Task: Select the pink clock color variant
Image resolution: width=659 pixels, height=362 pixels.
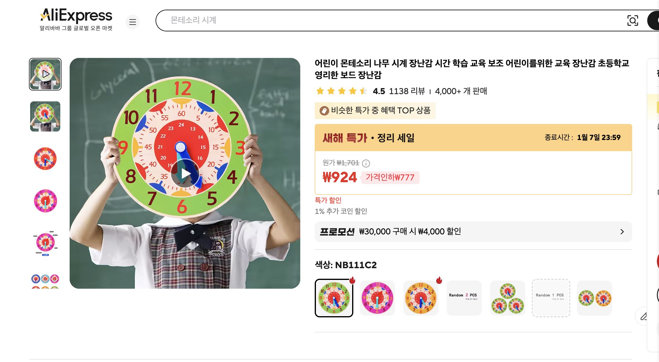Action: click(x=377, y=298)
